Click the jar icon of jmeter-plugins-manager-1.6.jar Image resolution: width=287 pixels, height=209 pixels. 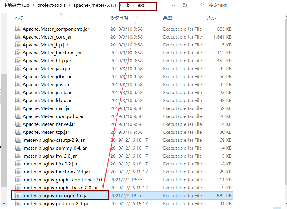point(18,195)
